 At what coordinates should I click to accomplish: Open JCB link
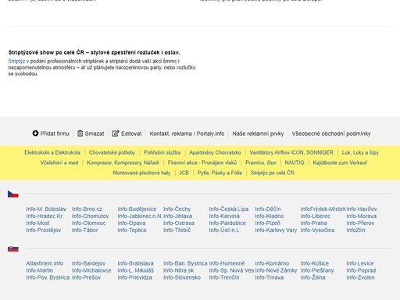[x=184, y=173]
